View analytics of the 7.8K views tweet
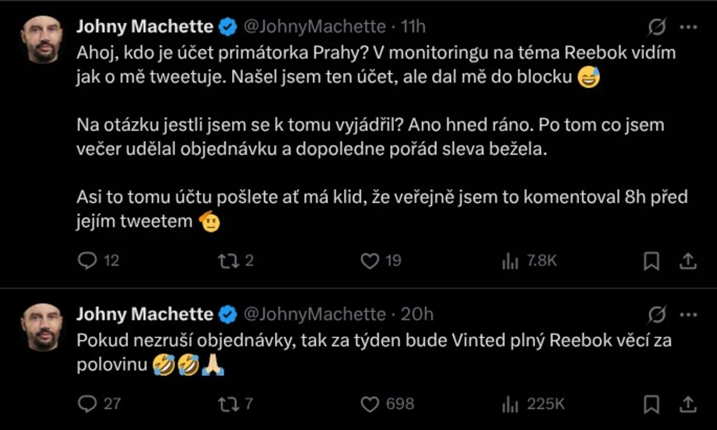The image size is (717, 430). [x=510, y=261]
